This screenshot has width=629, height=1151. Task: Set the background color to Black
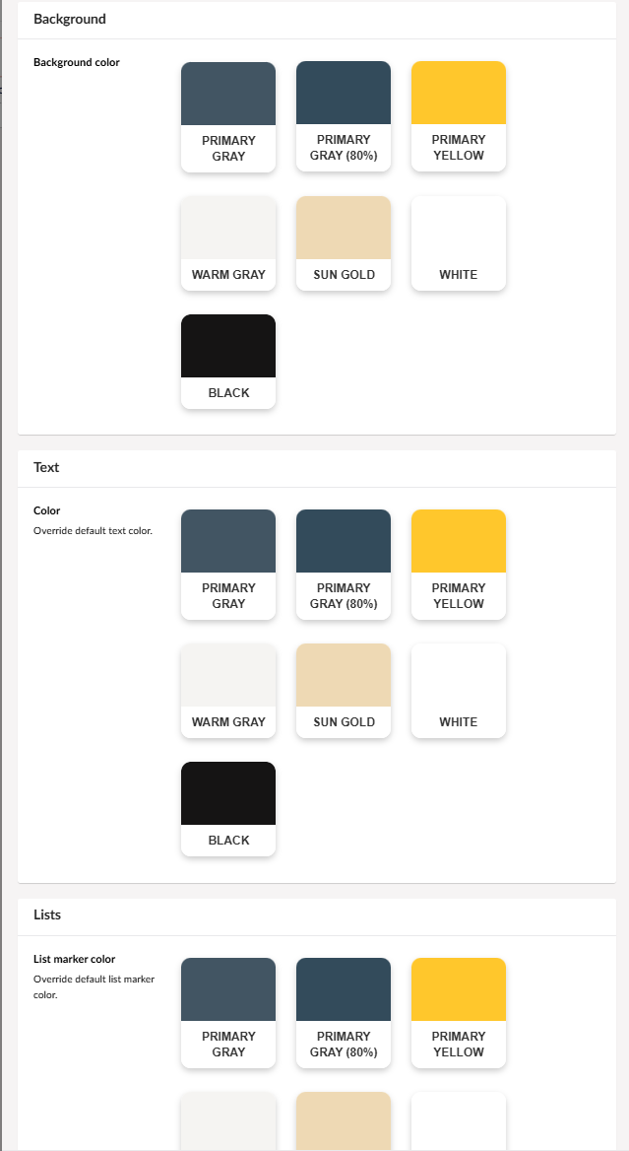[x=228, y=361]
